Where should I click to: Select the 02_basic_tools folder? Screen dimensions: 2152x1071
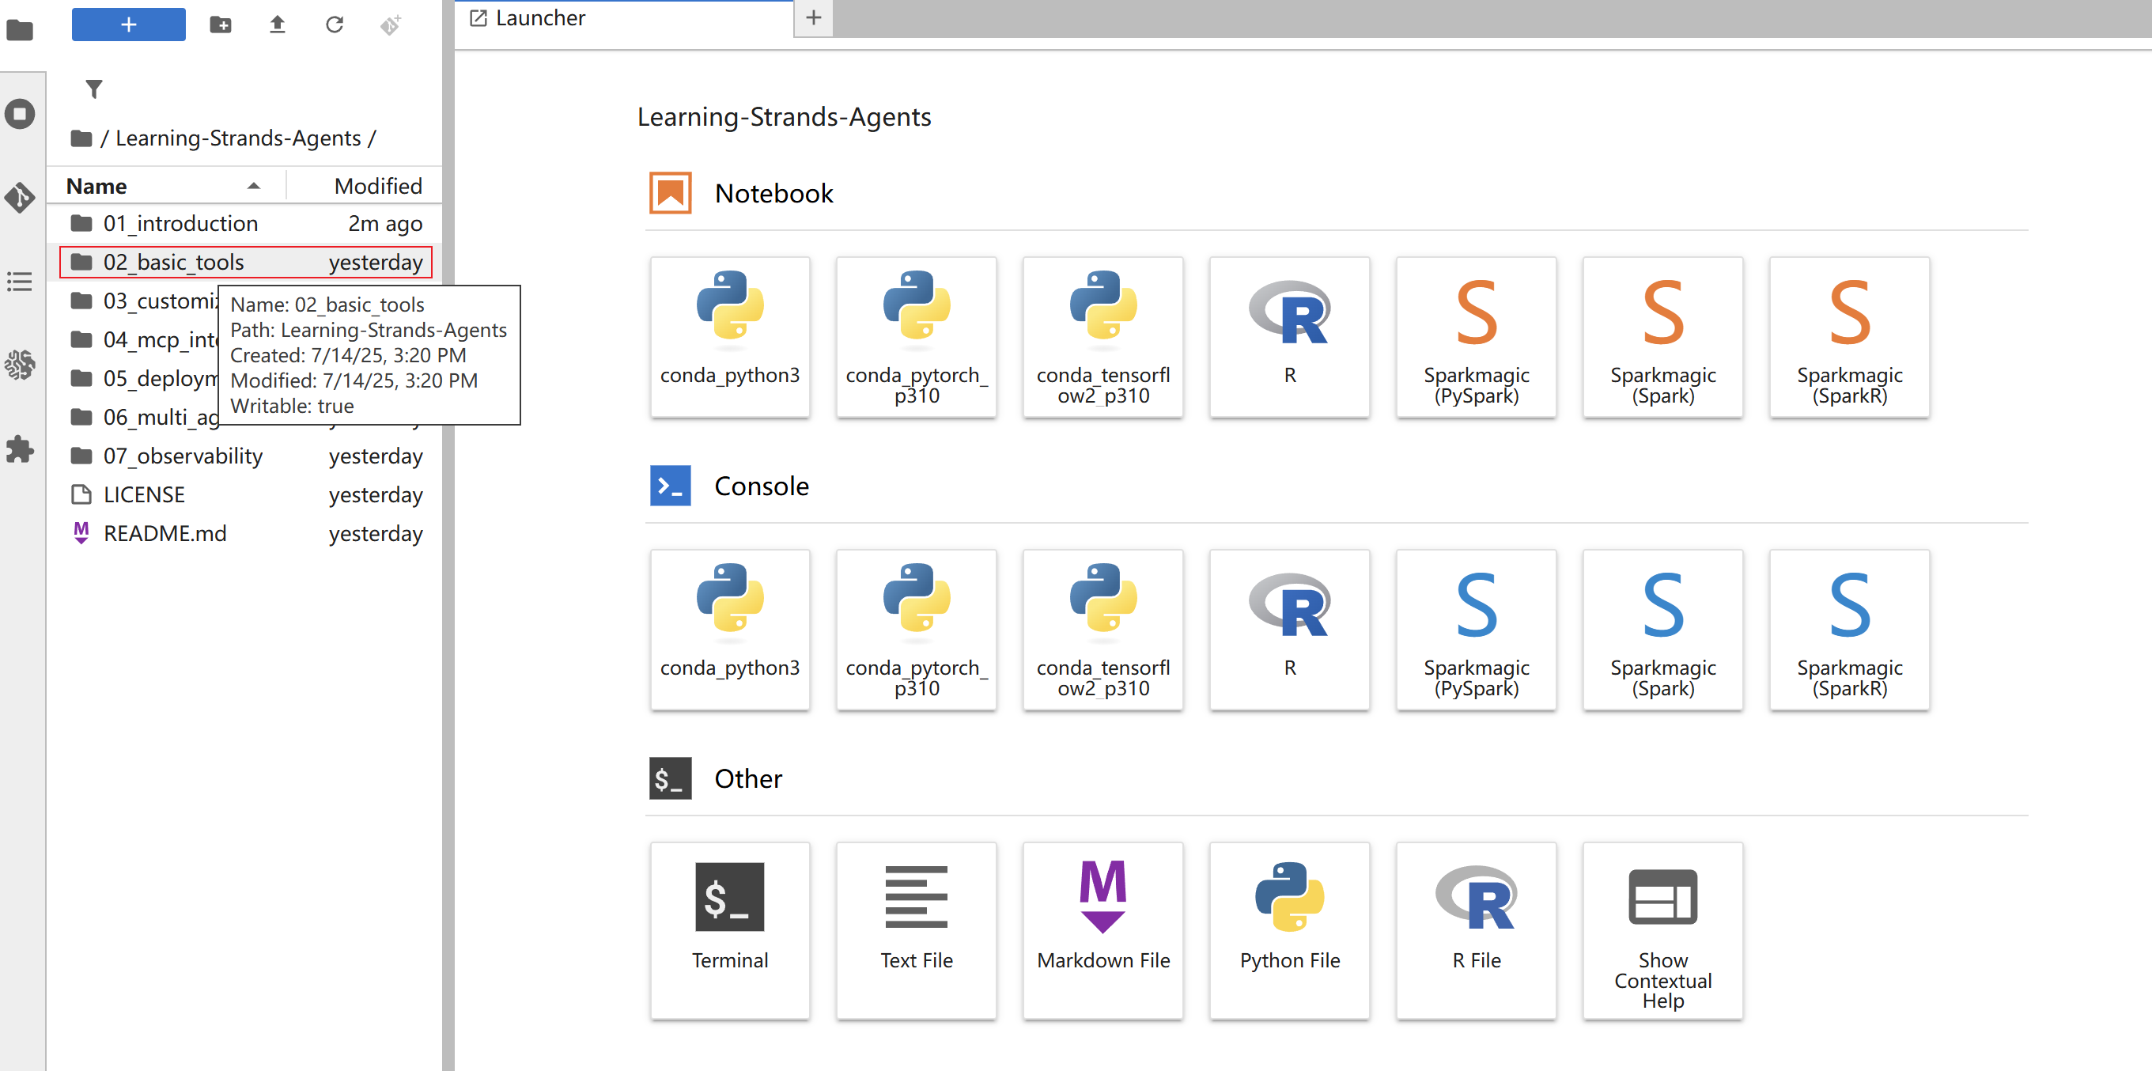point(246,263)
